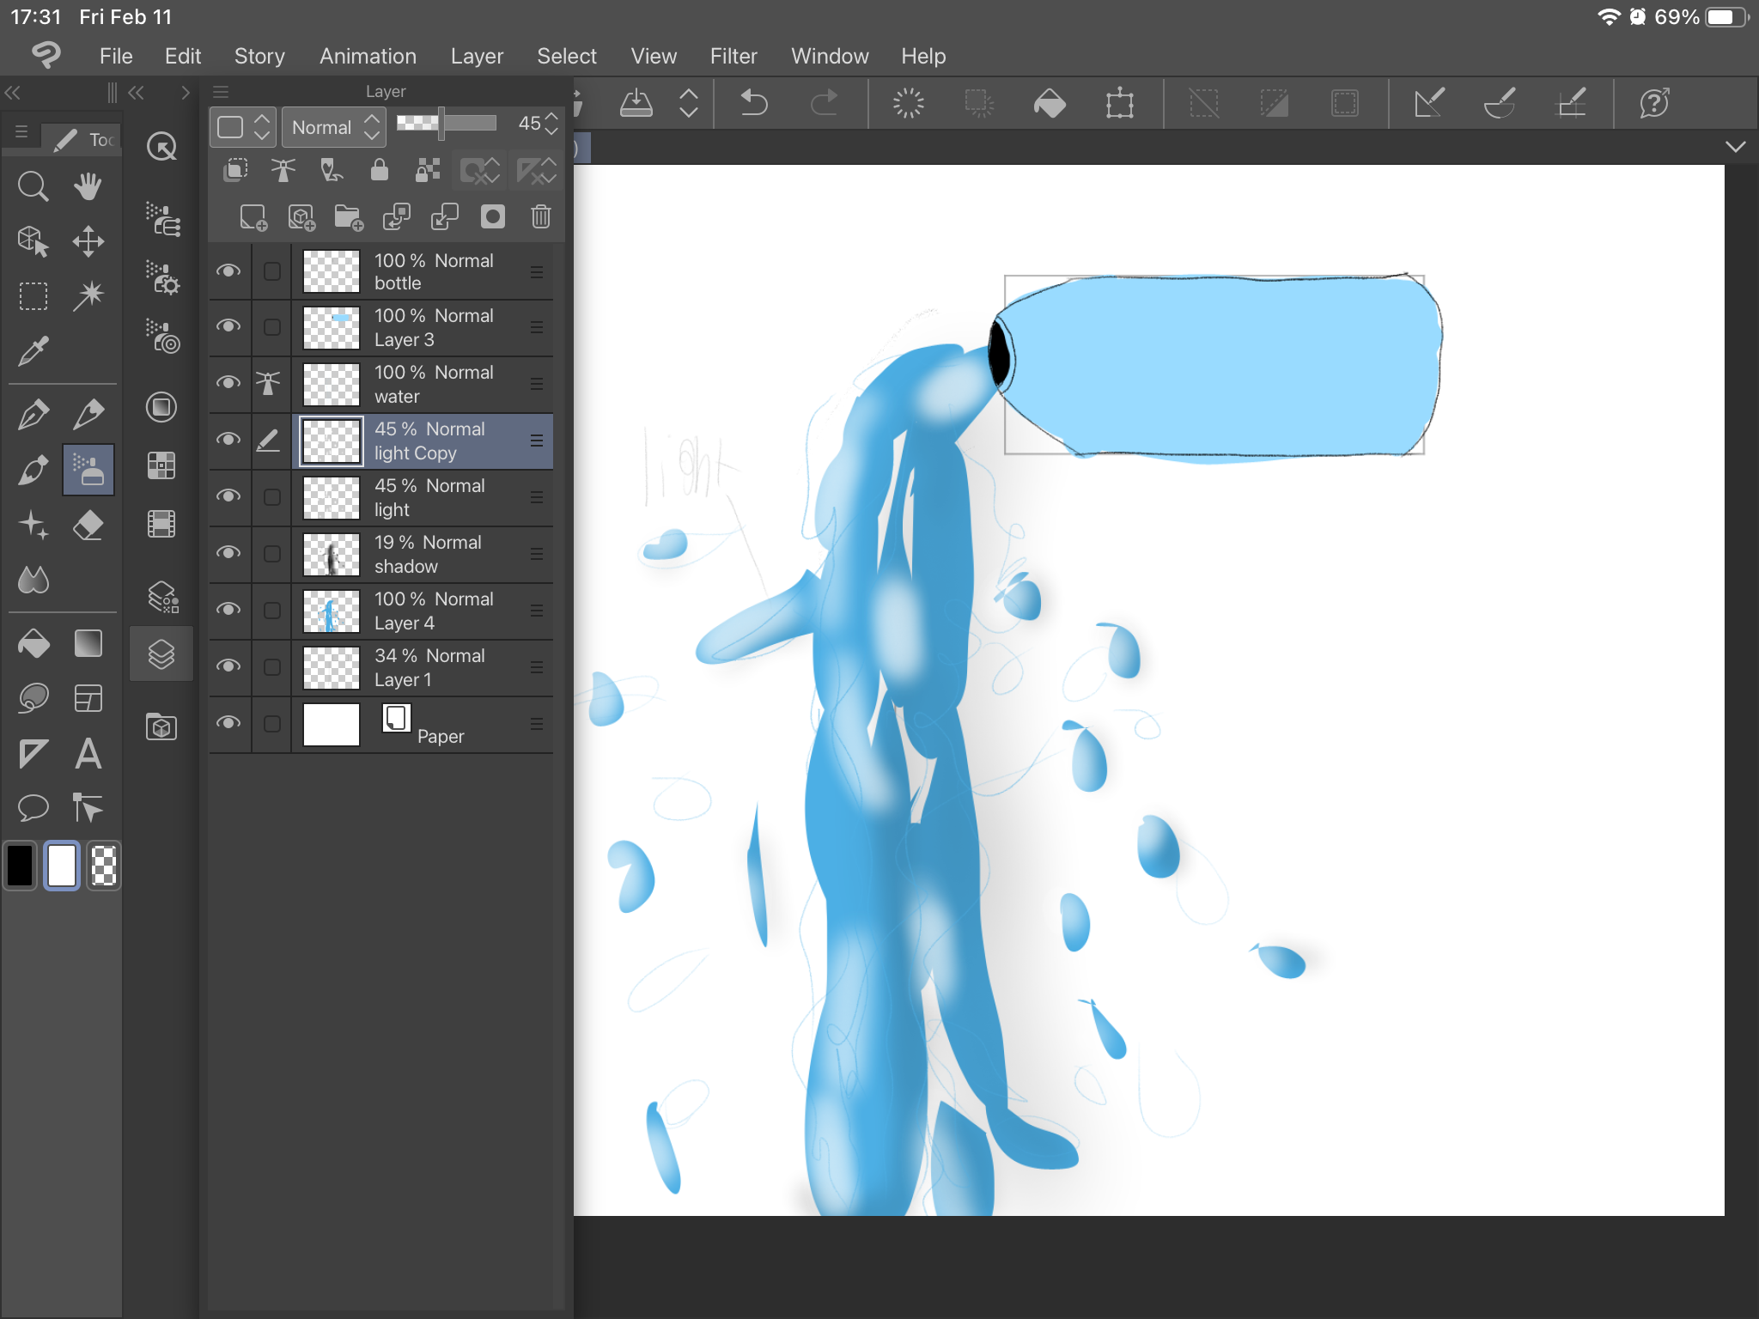Viewport: 1759px width, 1319px height.
Task: Select the Hand move canvas tool
Action: [88, 185]
